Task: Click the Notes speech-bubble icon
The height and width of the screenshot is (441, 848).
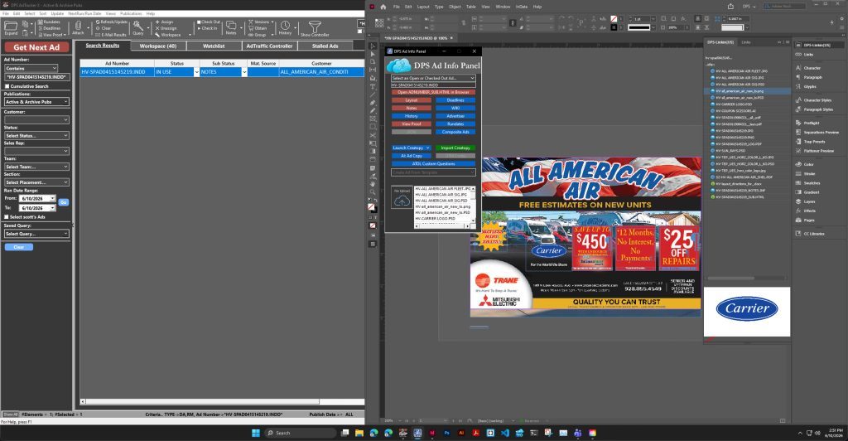Action: (x=231, y=26)
